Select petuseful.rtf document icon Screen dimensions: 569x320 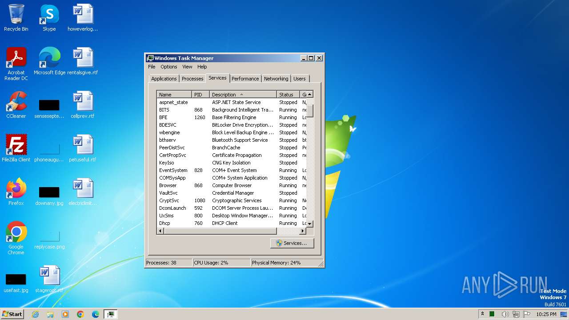[83, 148]
